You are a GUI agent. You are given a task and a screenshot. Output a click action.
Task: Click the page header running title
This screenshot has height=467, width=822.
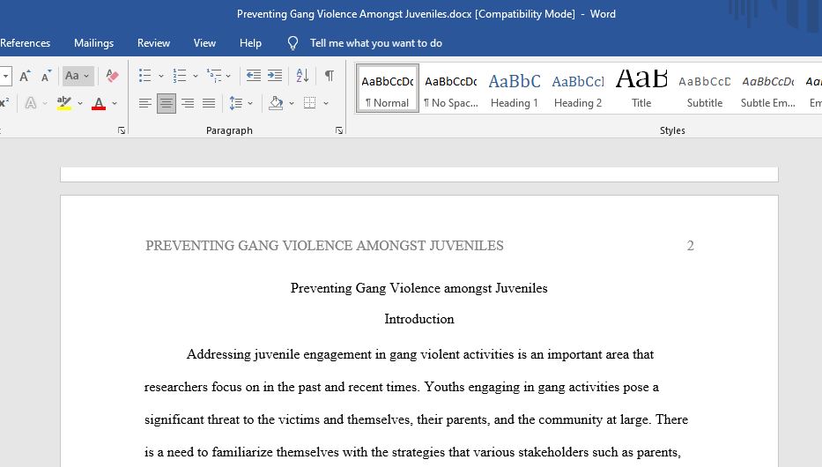[324, 246]
